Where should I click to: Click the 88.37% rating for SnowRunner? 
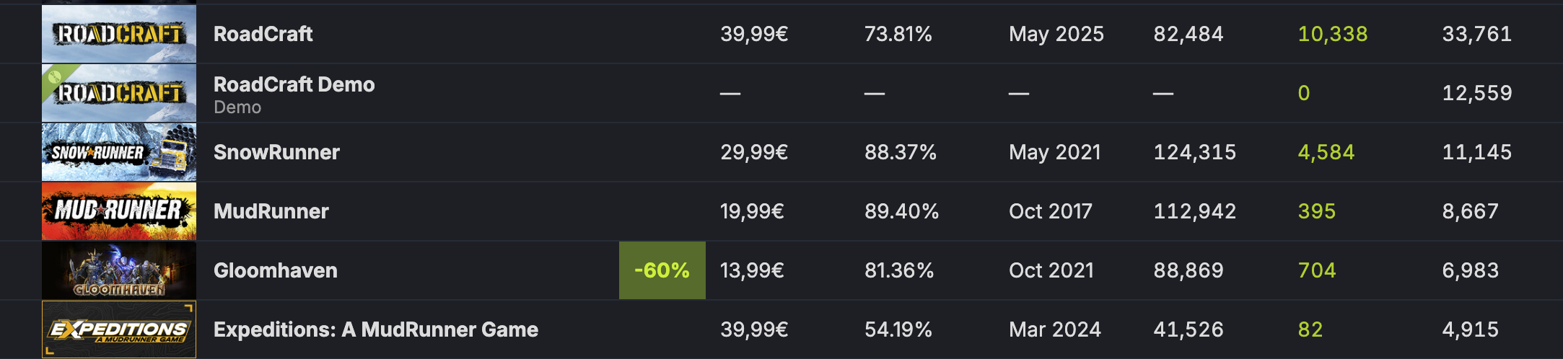tap(901, 152)
